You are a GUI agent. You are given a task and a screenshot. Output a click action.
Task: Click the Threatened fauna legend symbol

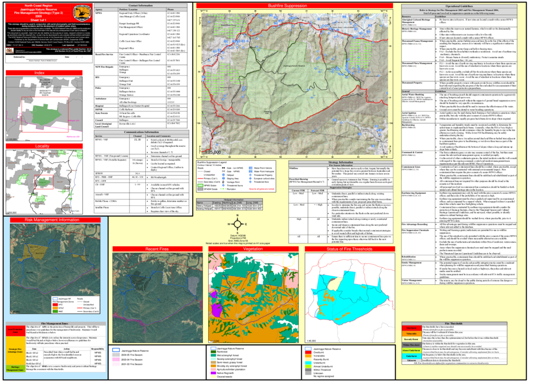223,185
